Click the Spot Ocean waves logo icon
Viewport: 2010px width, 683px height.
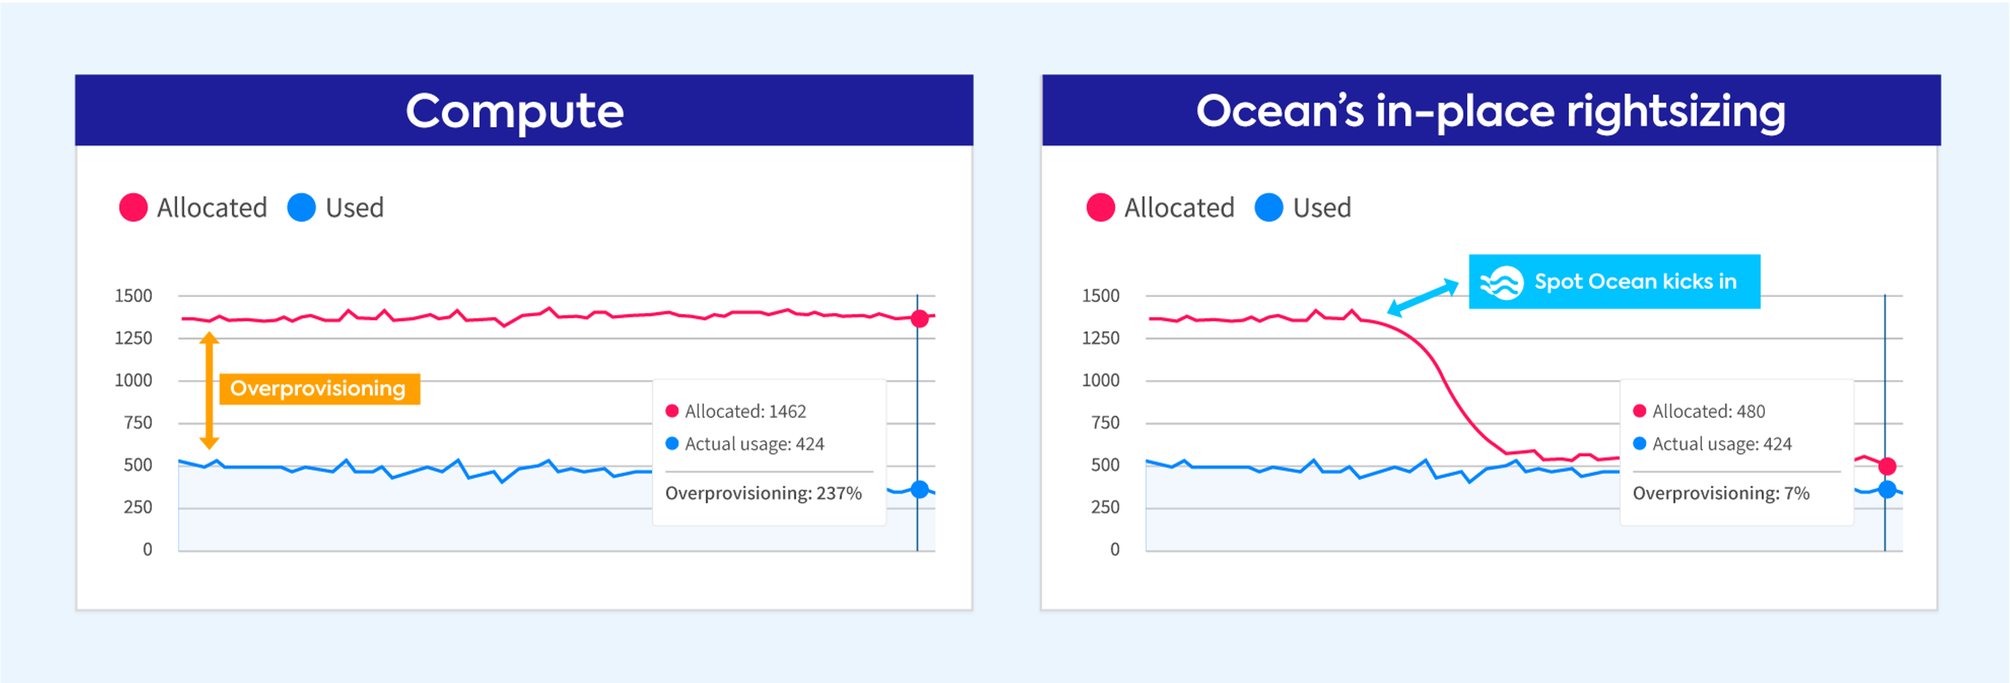[1501, 283]
